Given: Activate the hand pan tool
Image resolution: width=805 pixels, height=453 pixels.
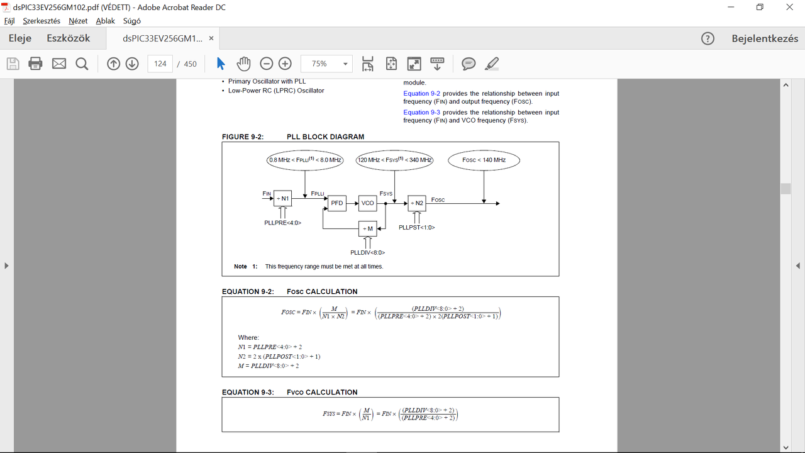Looking at the screenshot, I should click(243, 64).
